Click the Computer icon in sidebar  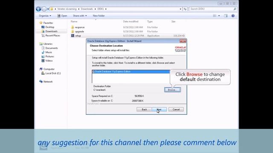pyautogui.click(x=41, y=69)
